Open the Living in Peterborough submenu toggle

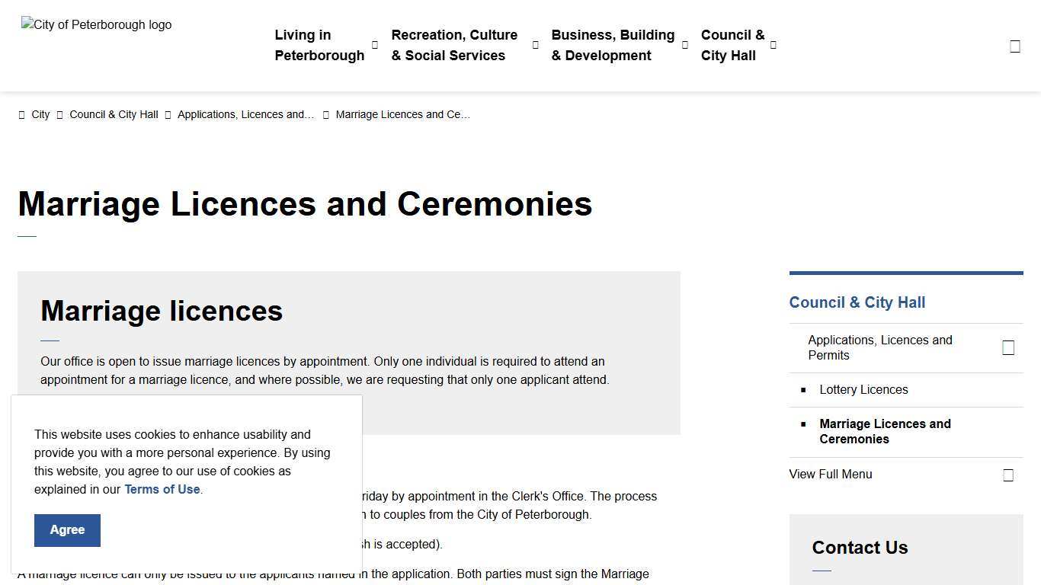tap(374, 45)
